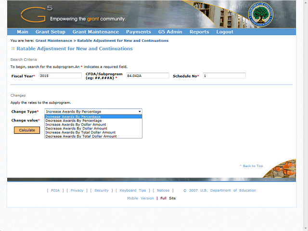Pick Decrease Awards By Total Dollar Amount
The width and height of the screenshot is (308, 231).
pyautogui.click(x=93, y=136)
